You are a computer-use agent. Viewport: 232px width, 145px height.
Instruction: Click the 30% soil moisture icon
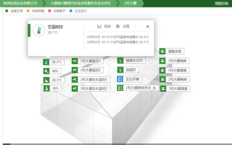(46, 88)
